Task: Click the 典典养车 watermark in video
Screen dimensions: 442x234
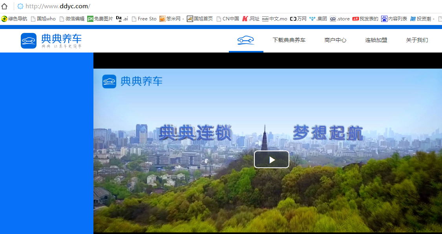Action: (x=132, y=82)
